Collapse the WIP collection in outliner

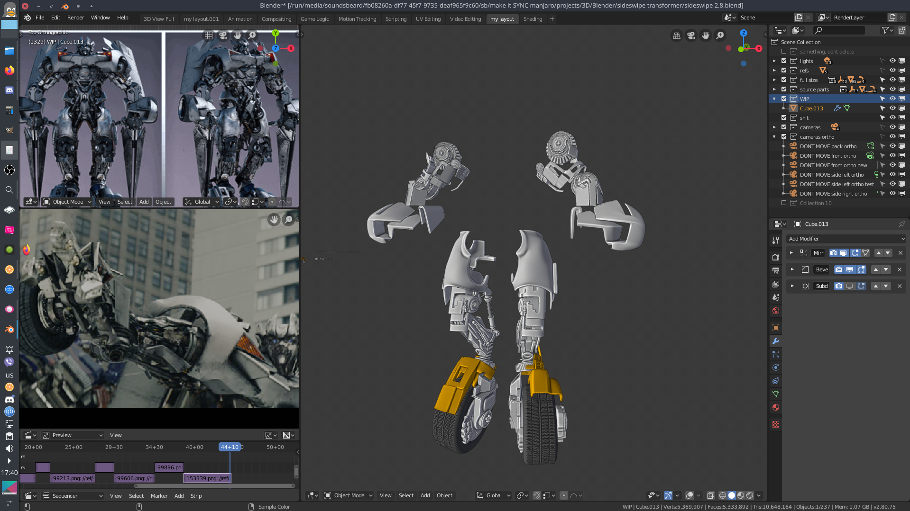click(x=774, y=99)
